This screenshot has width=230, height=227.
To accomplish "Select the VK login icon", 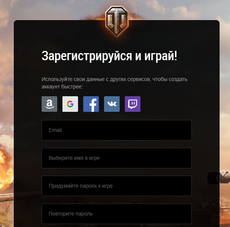I will 112,104.
